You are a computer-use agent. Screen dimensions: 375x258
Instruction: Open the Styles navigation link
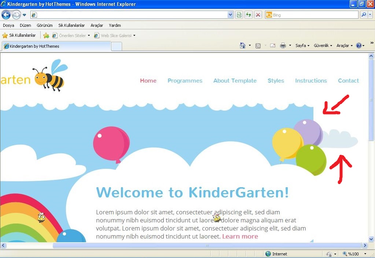point(276,81)
